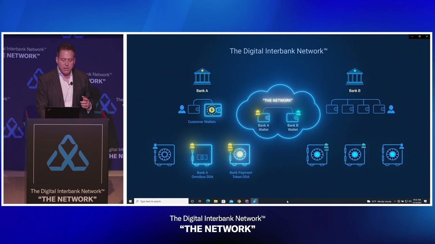The height and width of the screenshot is (244, 435).
Task: Minimize the presentation window
Action: tap(412, 36)
